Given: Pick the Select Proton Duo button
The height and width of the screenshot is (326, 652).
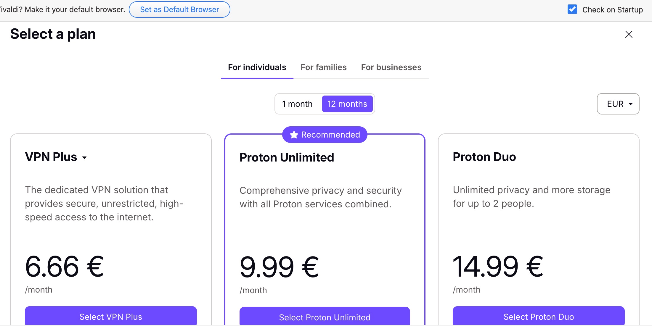Looking at the screenshot, I should coord(538,317).
